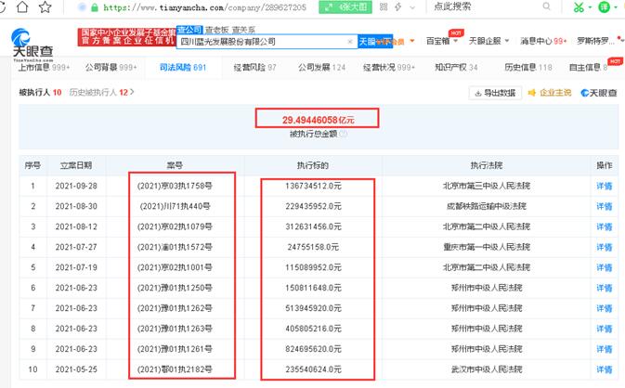Open 详情 for case 鄂01执2182号

(604, 369)
